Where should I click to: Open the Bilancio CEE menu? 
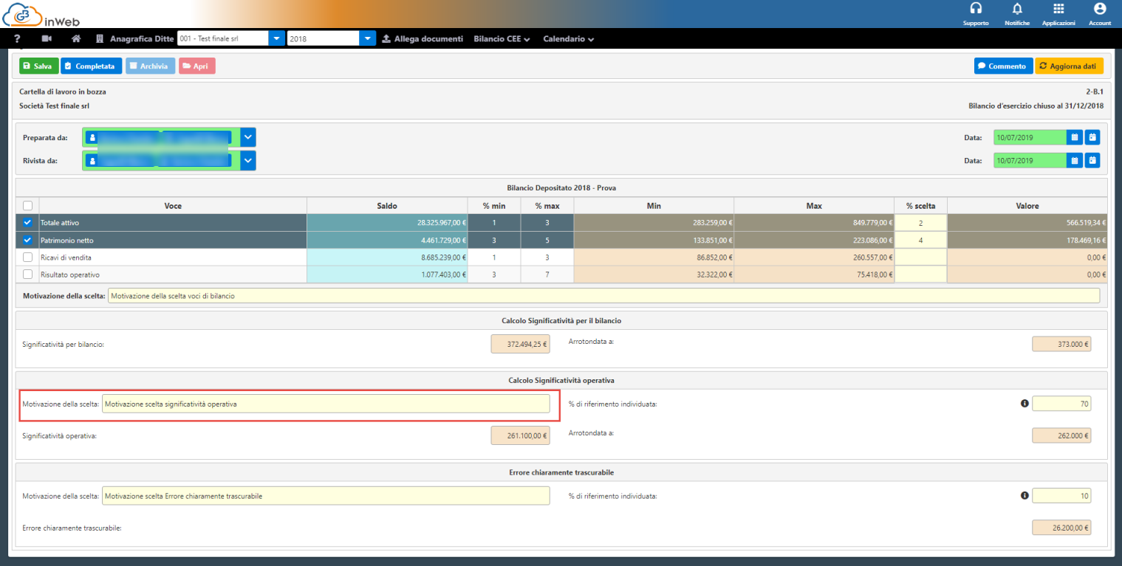pyautogui.click(x=502, y=38)
